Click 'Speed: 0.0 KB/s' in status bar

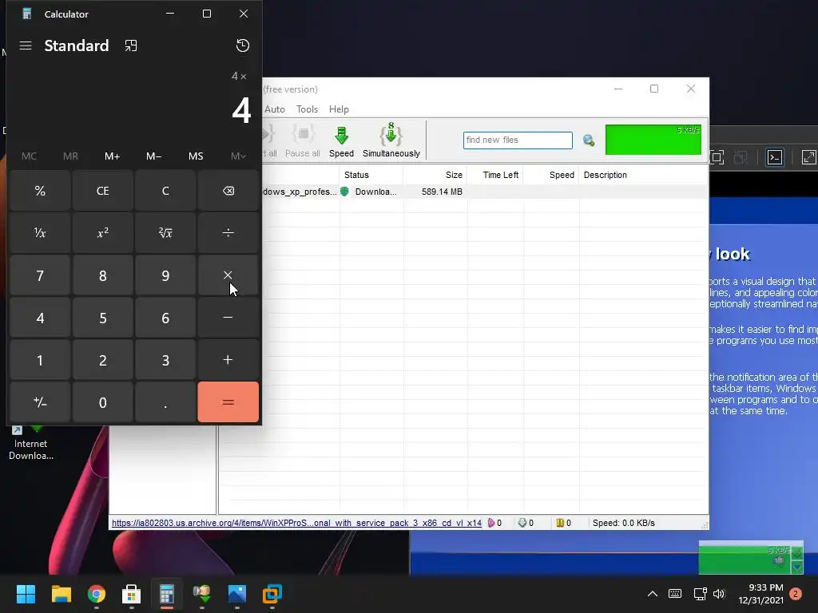pyautogui.click(x=623, y=523)
